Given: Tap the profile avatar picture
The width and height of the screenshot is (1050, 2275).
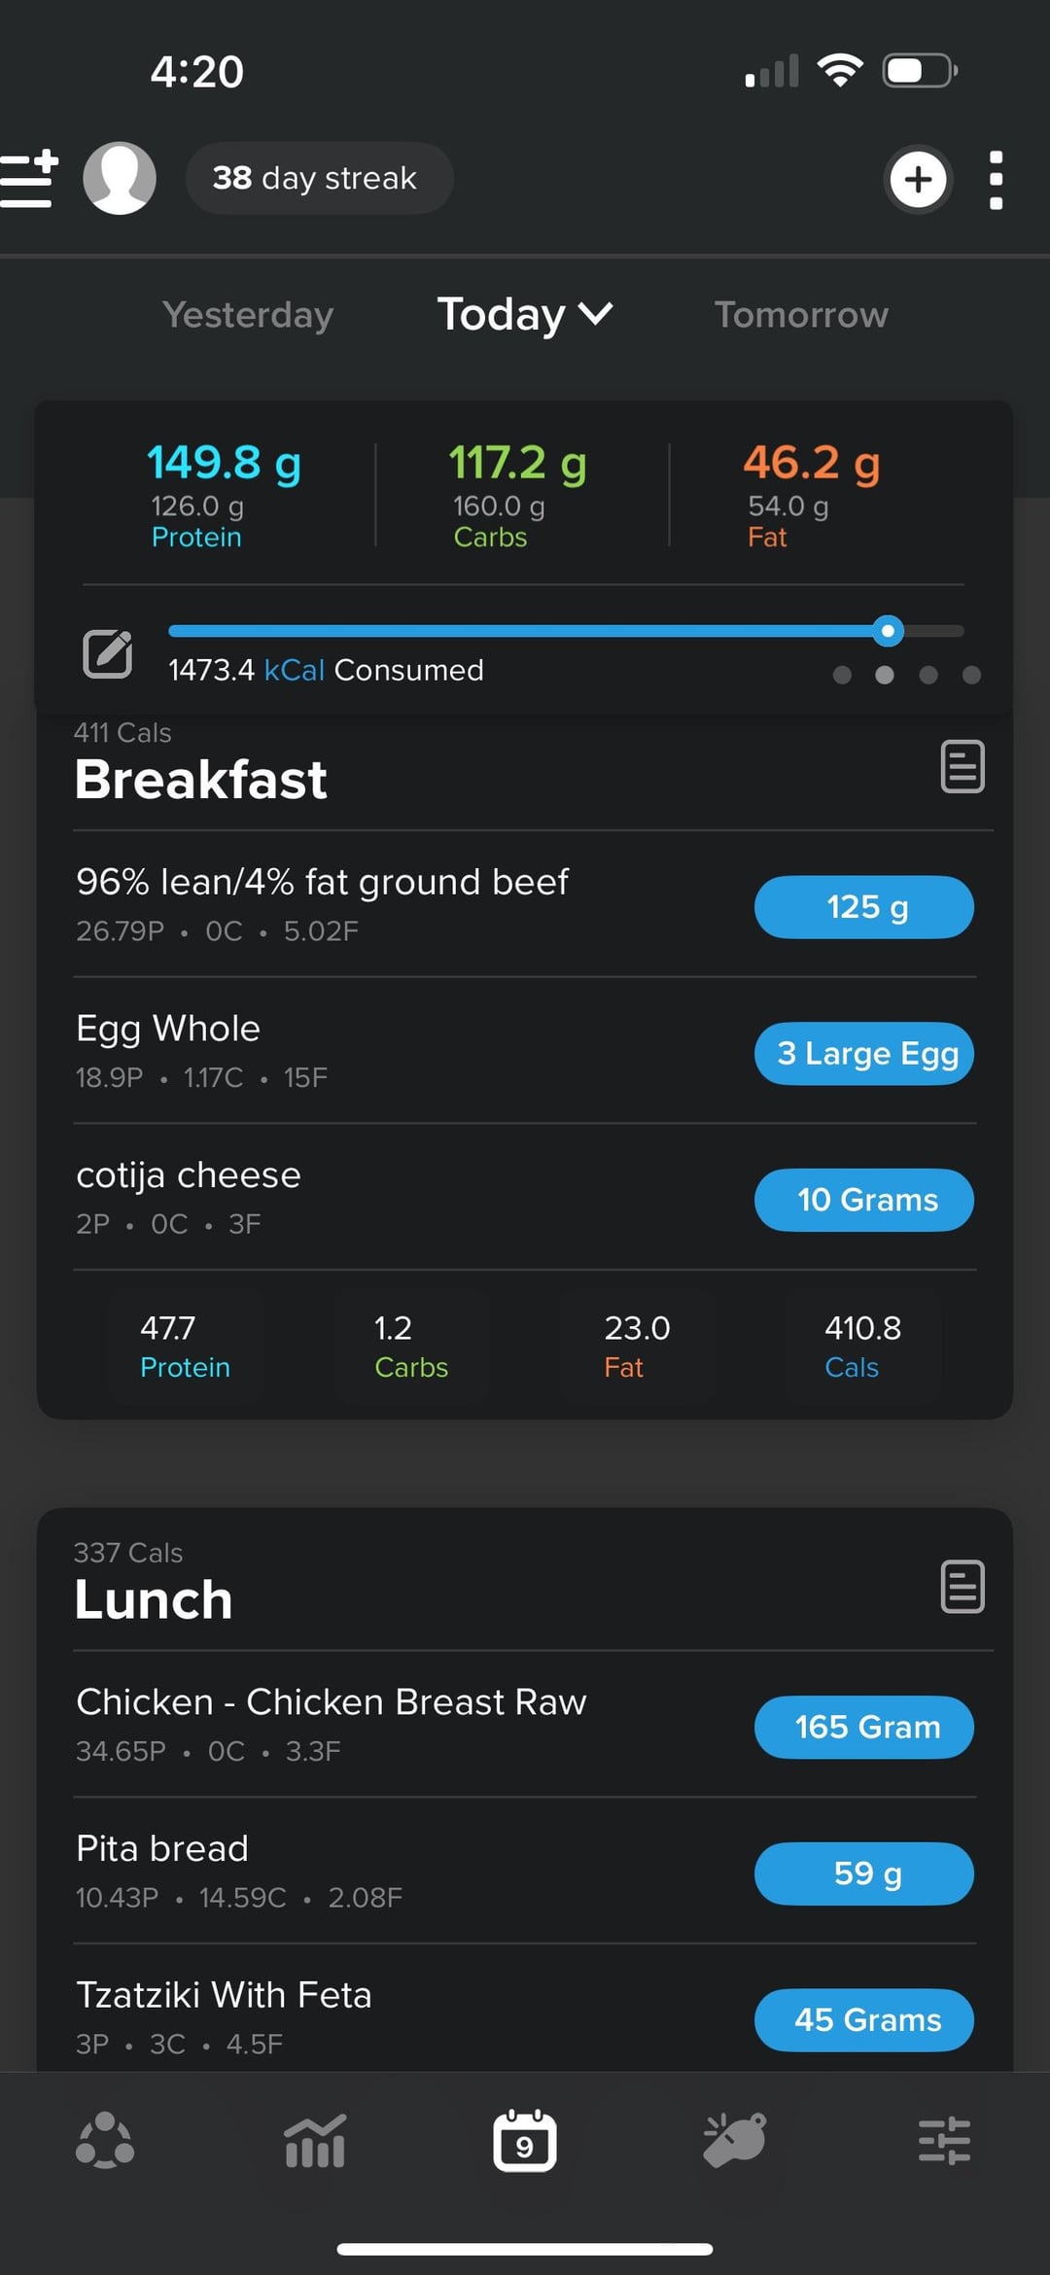Looking at the screenshot, I should click(x=120, y=179).
